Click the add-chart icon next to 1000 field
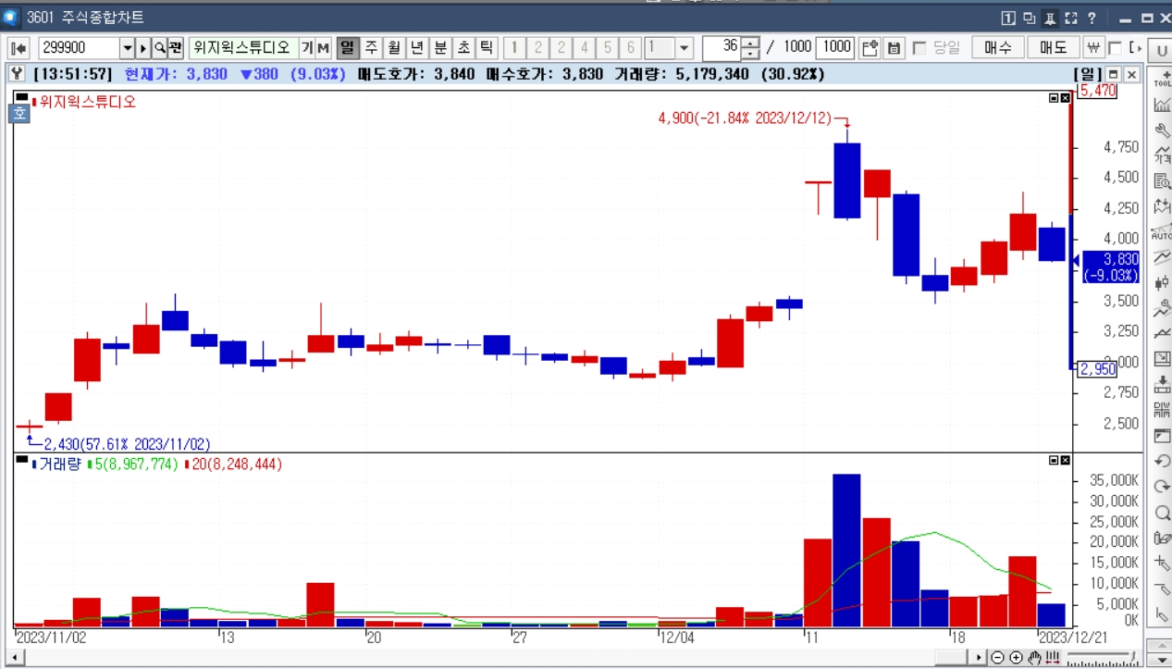 pos(870,48)
